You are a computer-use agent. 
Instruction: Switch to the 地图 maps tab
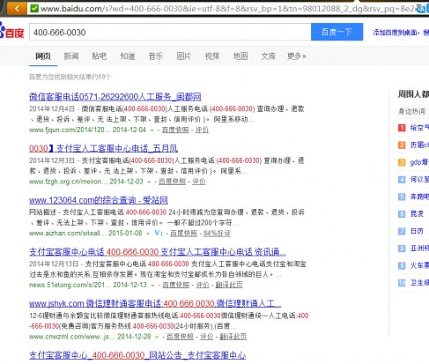(x=240, y=56)
